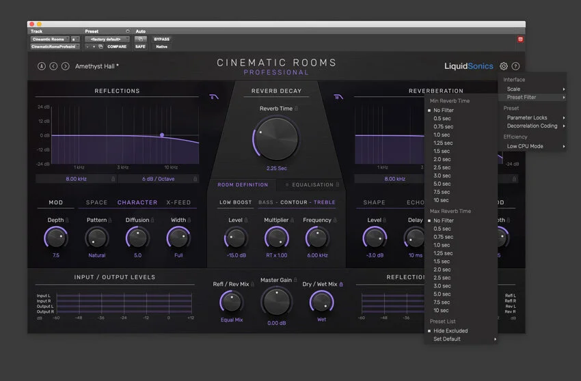Image resolution: width=581 pixels, height=381 pixels.
Task: Click the A/B compare circle icon
Action: 42,66
